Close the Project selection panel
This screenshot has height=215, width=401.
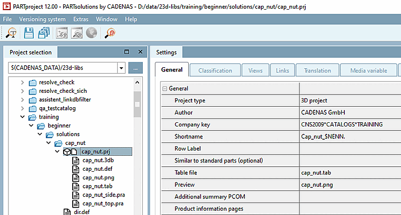(x=140, y=52)
